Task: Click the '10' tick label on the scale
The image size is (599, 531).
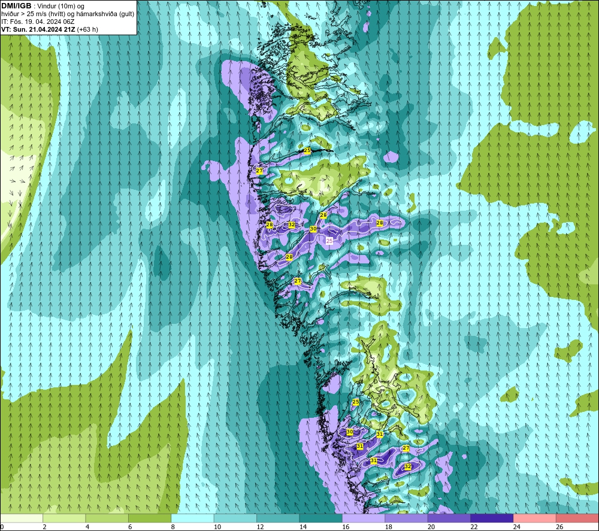Action: 217,527
